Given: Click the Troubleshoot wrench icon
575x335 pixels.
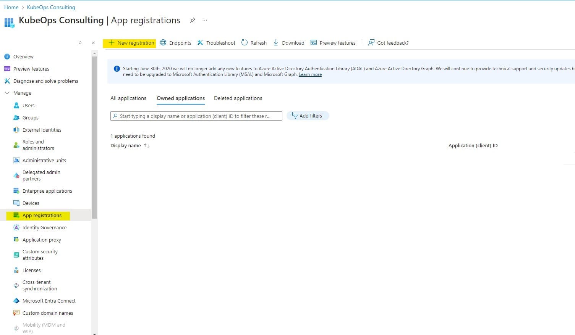Looking at the screenshot, I should [200, 43].
